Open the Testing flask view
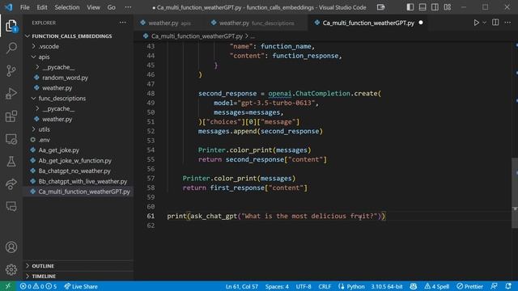This screenshot has height=291, width=518. (x=11, y=162)
